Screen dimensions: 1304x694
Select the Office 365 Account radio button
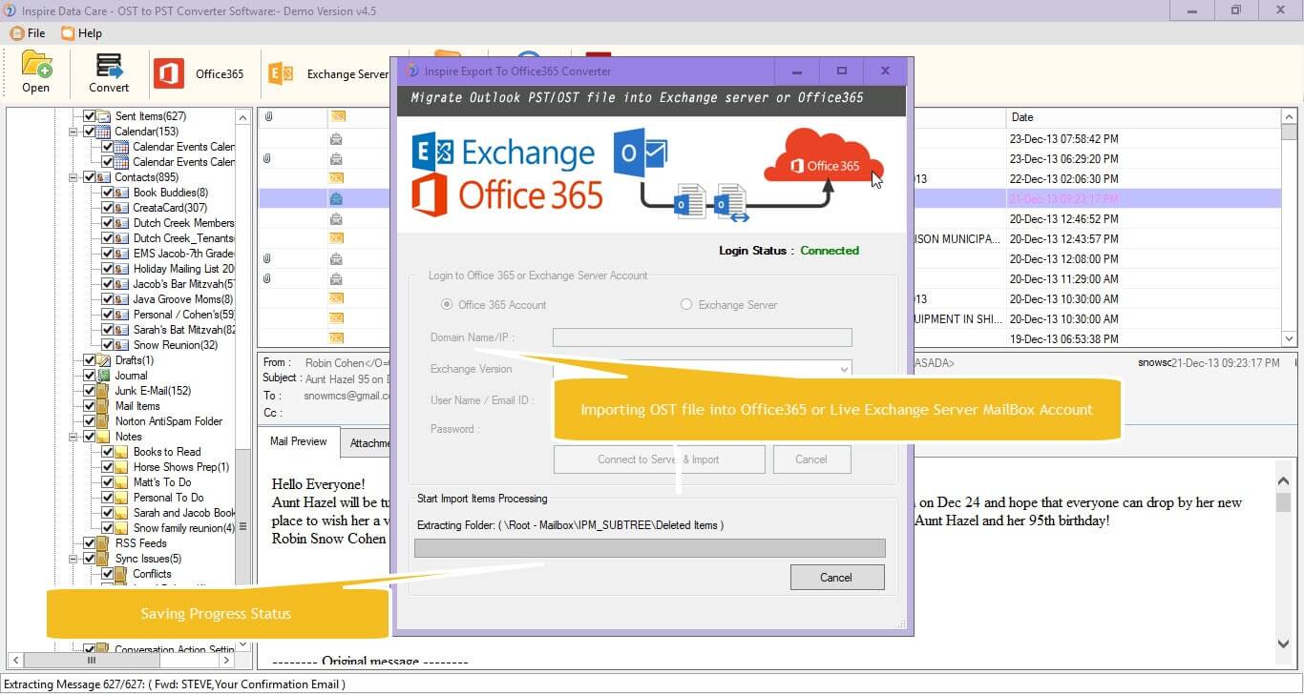pyautogui.click(x=446, y=305)
